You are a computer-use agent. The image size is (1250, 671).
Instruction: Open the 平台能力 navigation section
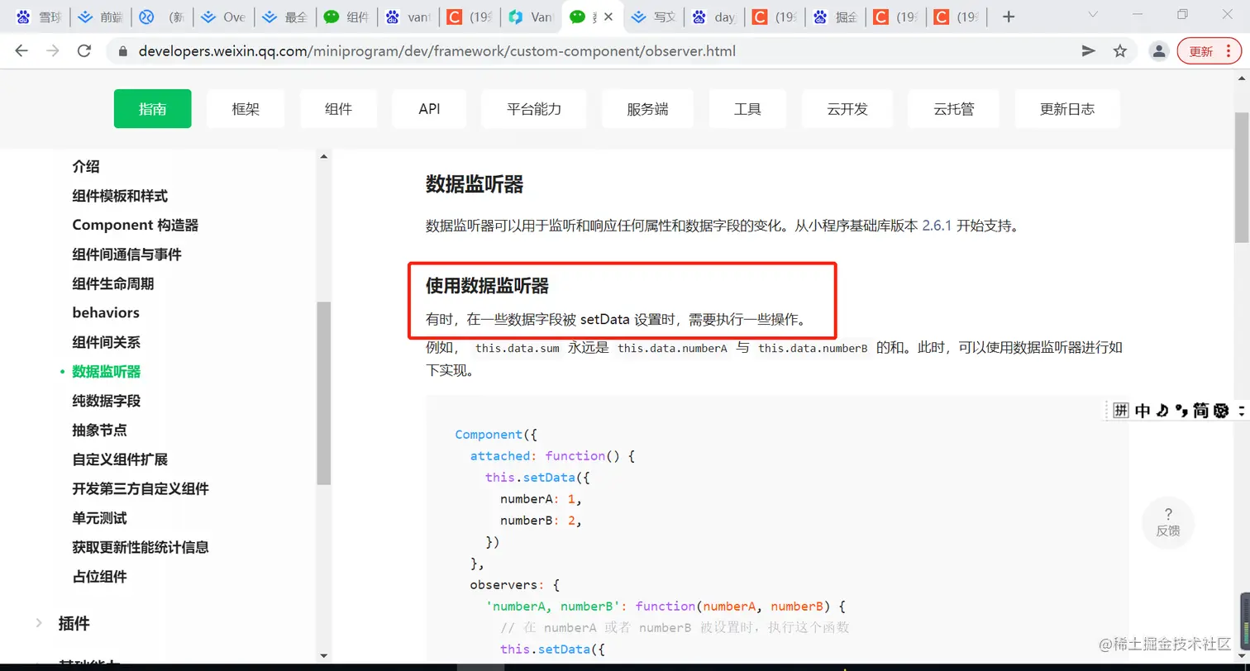tap(534, 108)
